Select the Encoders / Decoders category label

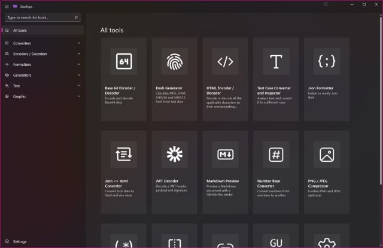point(30,54)
